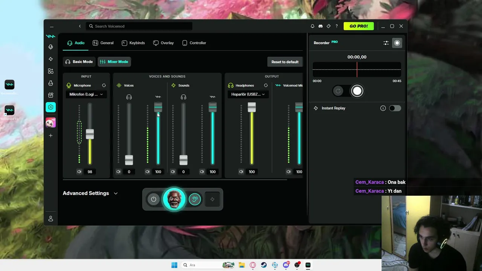This screenshot has width=482, height=271.
Task: Open Steam from the taskbar
Action: click(264, 265)
